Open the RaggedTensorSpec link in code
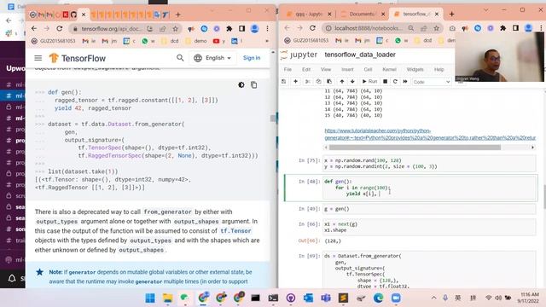 (x=114, y=155)
